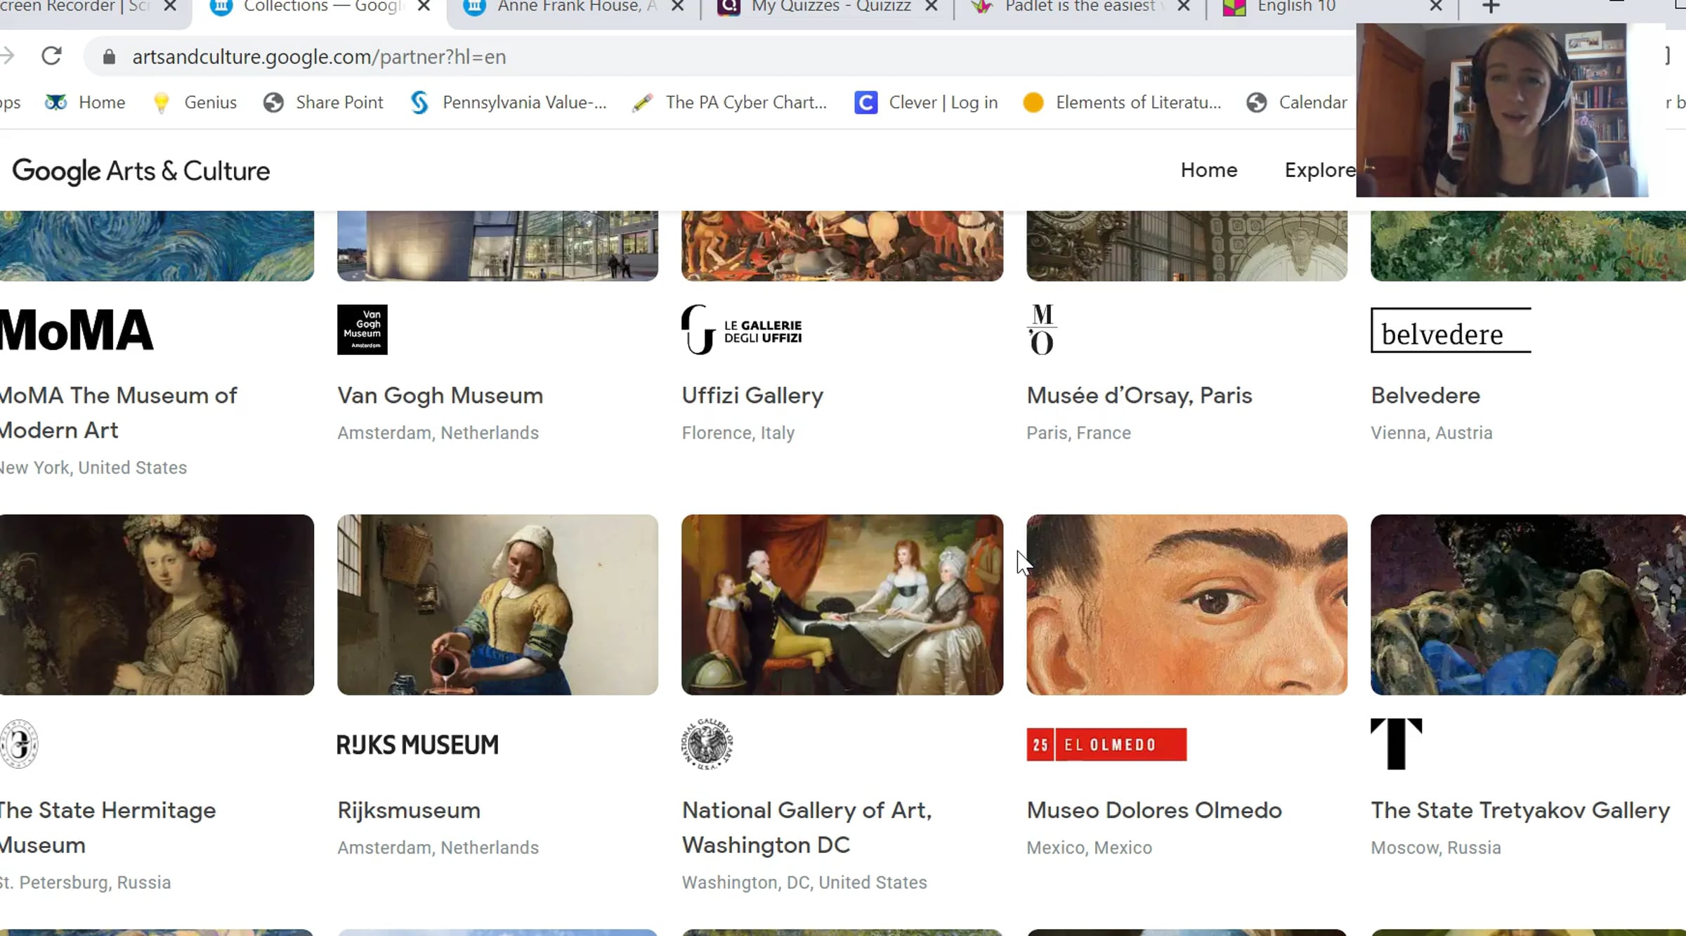Click the Belvedere green painting thumbnail
This screenshot has height=936, width=1686.
coord(1528,246)
